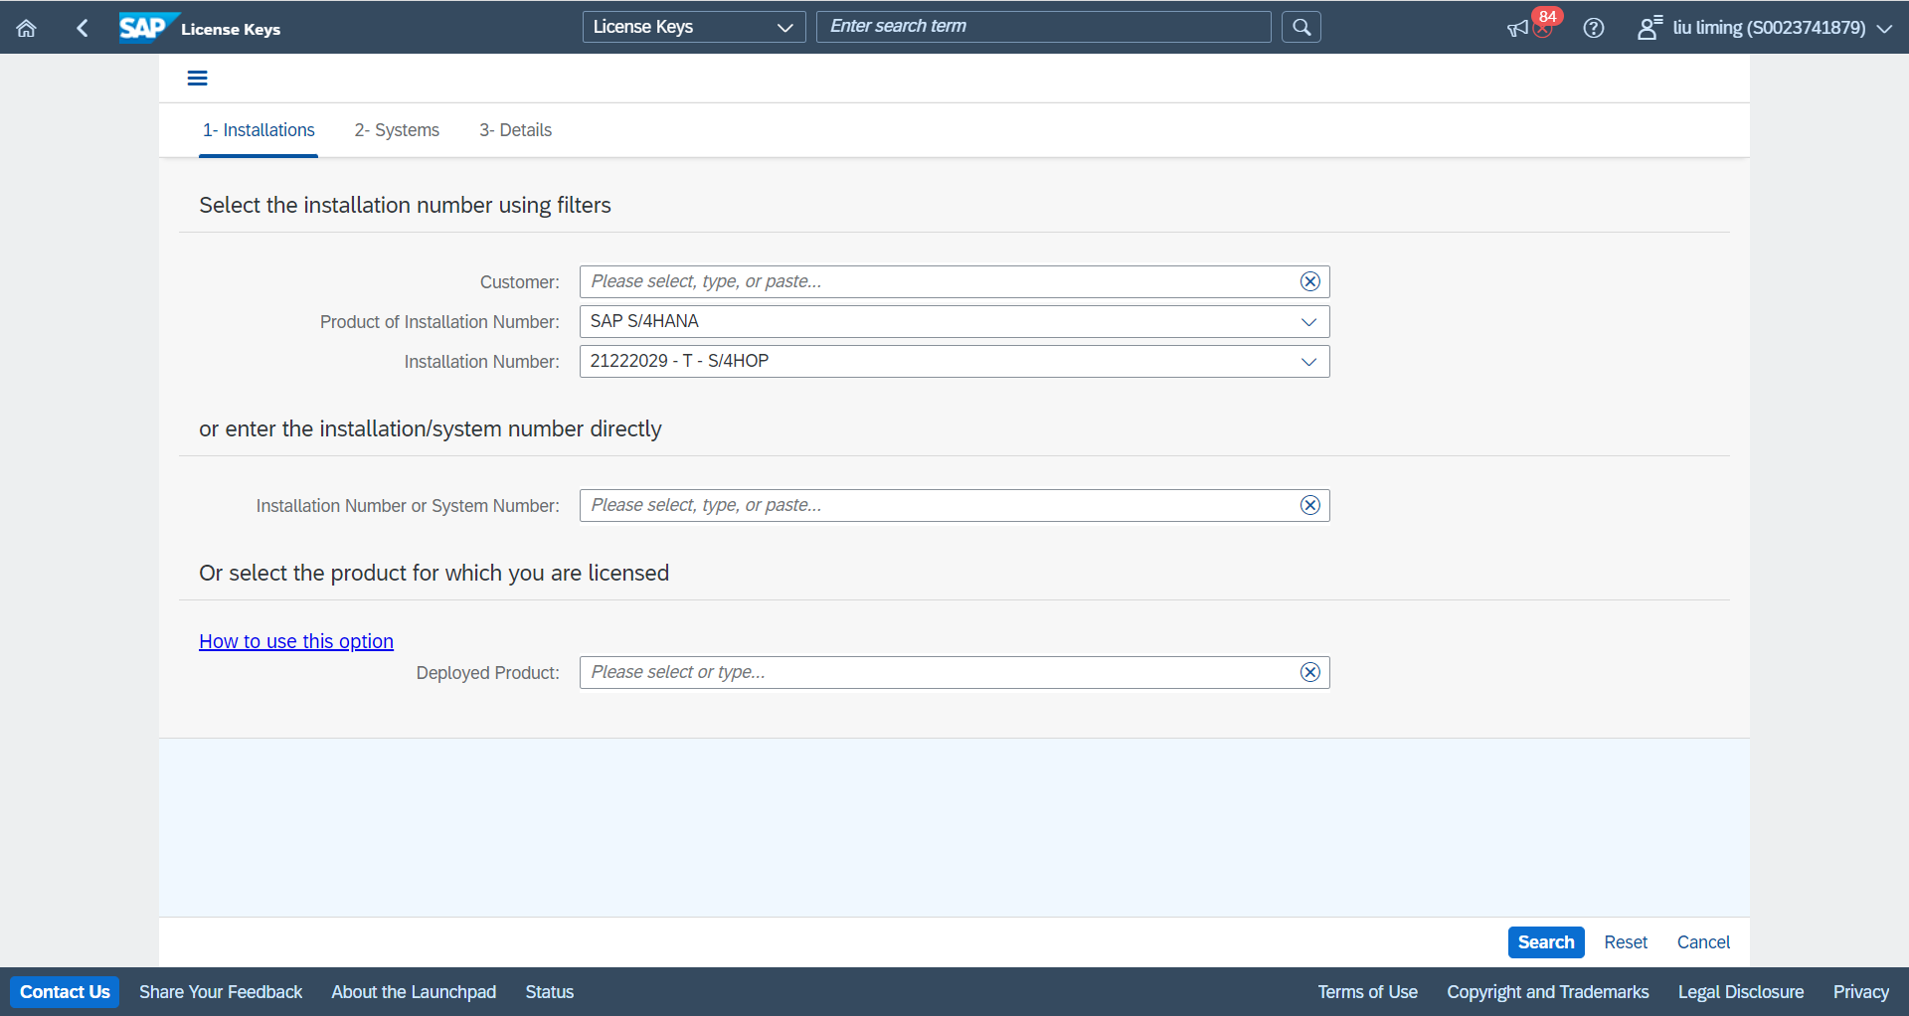The image size is (1909, 1016).
Task: Click the 21222029 - T - S/4HOP value
Action: tap(679, 361)
